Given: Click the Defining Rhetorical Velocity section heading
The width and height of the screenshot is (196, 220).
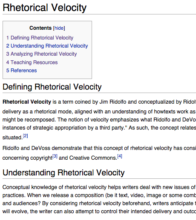Looking at the screenshot, I should (x=52, y=87).
